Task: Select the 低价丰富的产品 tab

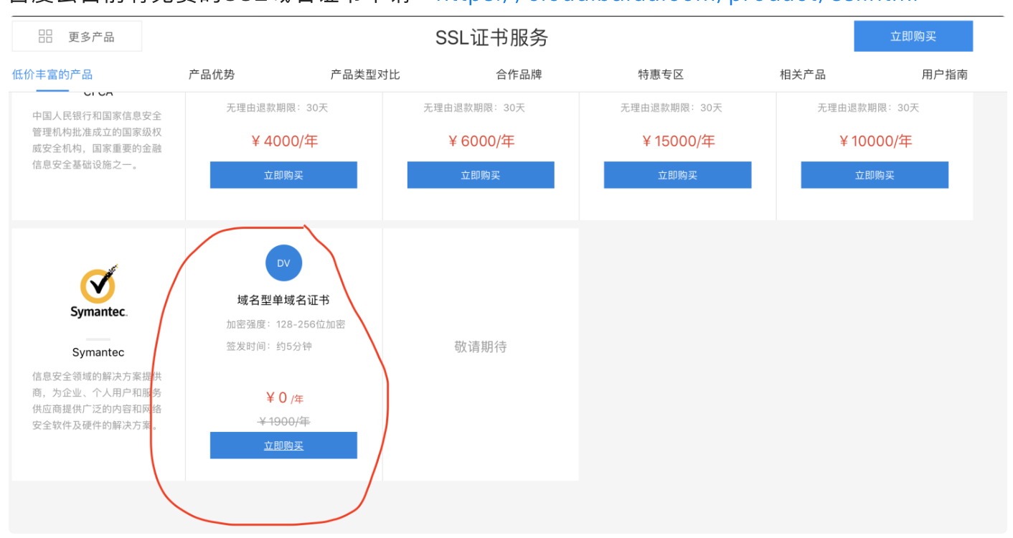Action: [52, 75]
